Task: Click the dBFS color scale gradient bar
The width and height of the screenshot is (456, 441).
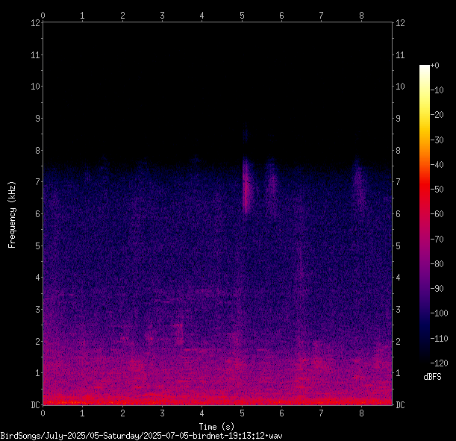Action: [425, 213]
